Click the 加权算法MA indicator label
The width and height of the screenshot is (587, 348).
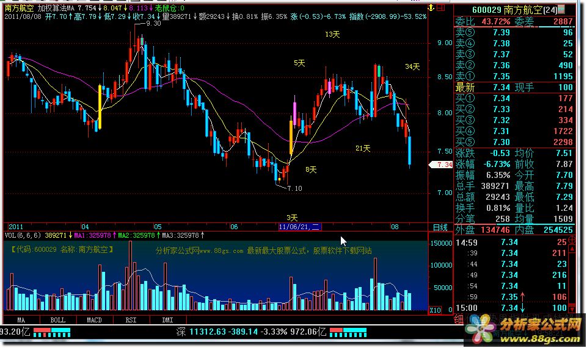56,8
